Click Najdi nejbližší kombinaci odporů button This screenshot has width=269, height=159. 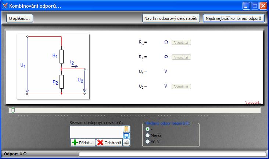pos(233,18)
